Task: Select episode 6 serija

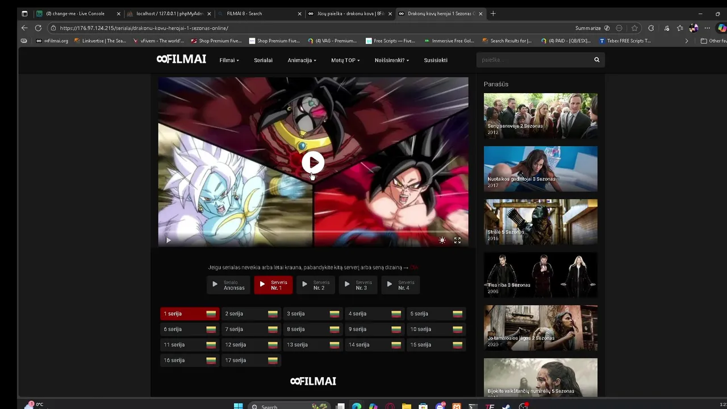Action: click(189, 329)
